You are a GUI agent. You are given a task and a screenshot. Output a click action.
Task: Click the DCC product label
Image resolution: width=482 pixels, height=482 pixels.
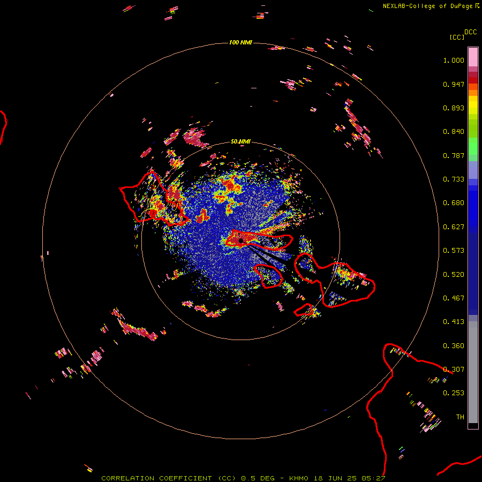(x=471, y=32)
